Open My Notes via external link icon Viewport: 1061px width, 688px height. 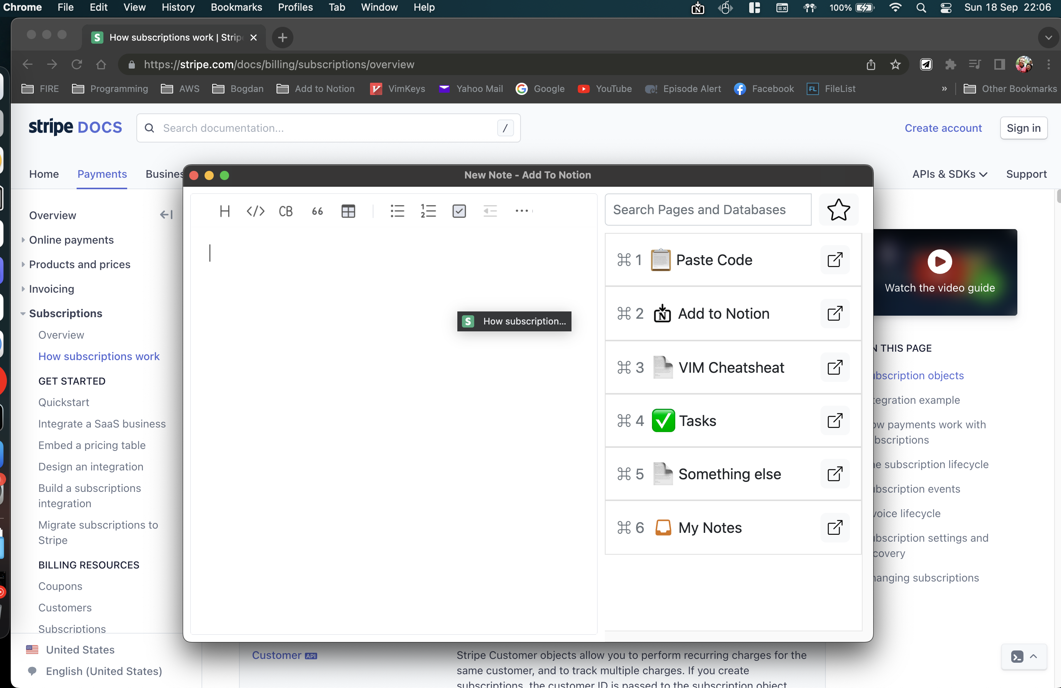[x=835, y=527]
